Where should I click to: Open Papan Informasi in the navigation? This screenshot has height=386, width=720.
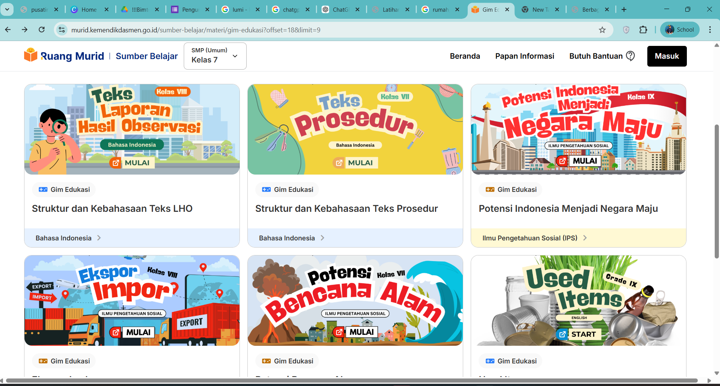pyautogui.click(x=524, y=56)
